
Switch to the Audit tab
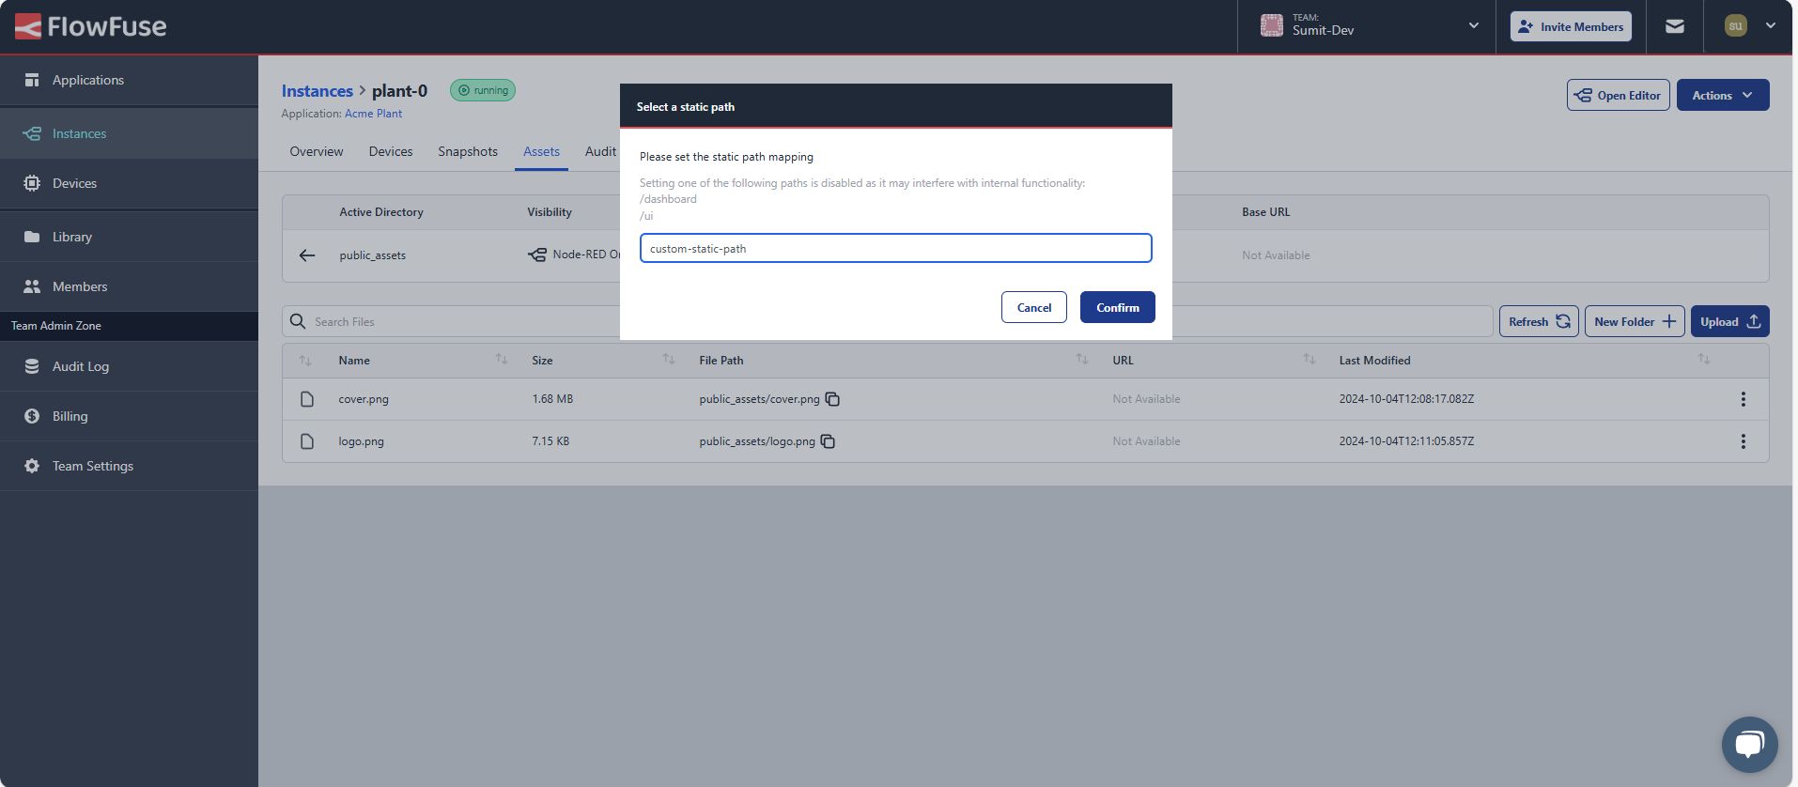(x=600, y=151)
